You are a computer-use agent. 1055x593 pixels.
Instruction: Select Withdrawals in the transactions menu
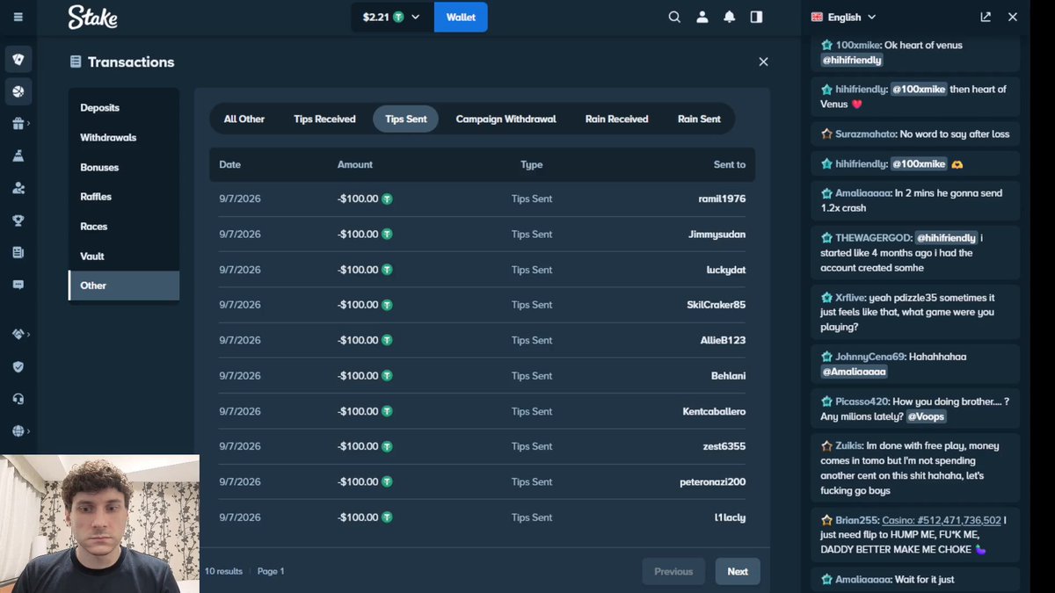[x=124, y=137]
